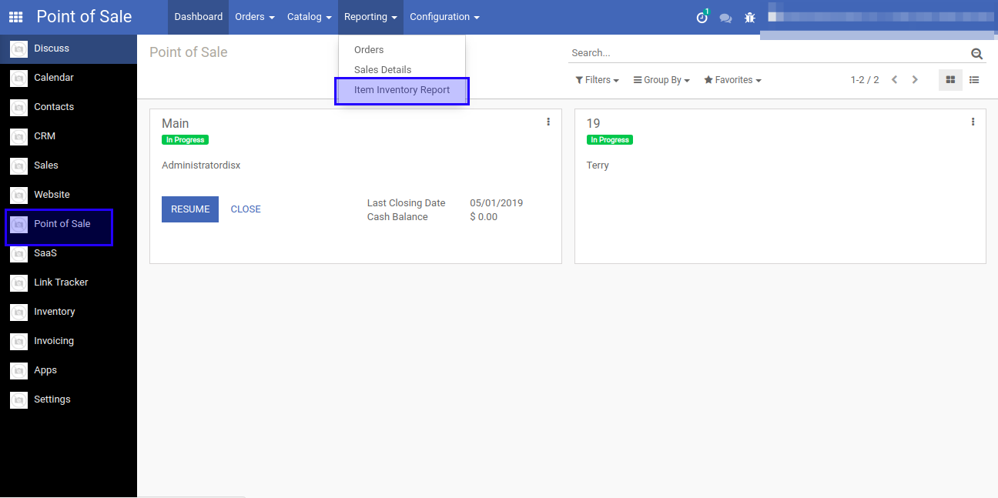
Task: Switch to kanban view icon
Action: point(950,80)
